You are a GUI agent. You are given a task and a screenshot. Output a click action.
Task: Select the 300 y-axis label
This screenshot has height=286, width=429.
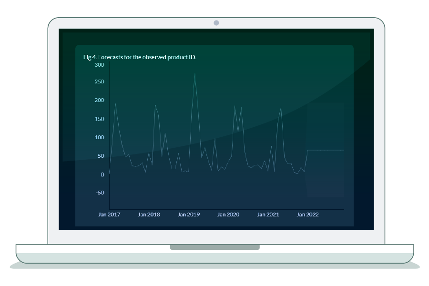(99, 65)
